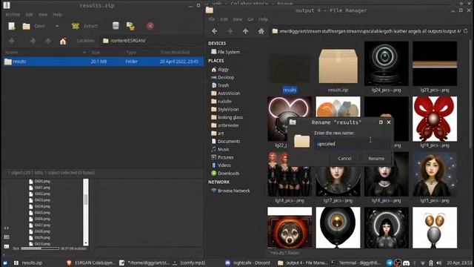Click the File Manager home icon
474x267 pixels.
coord(261,31)
